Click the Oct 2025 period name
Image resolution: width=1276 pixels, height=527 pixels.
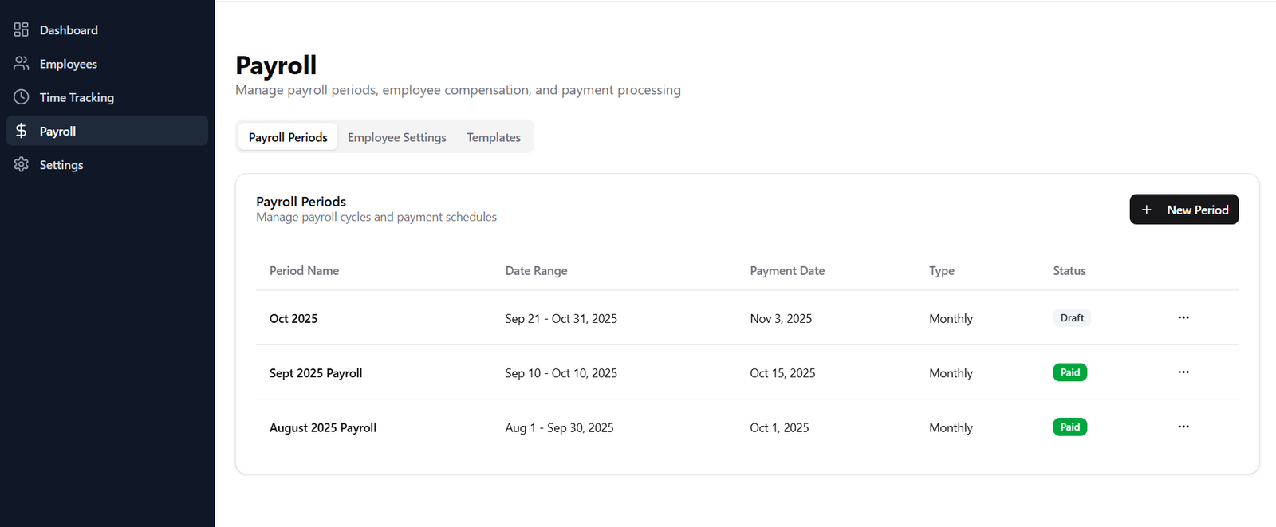293,319
